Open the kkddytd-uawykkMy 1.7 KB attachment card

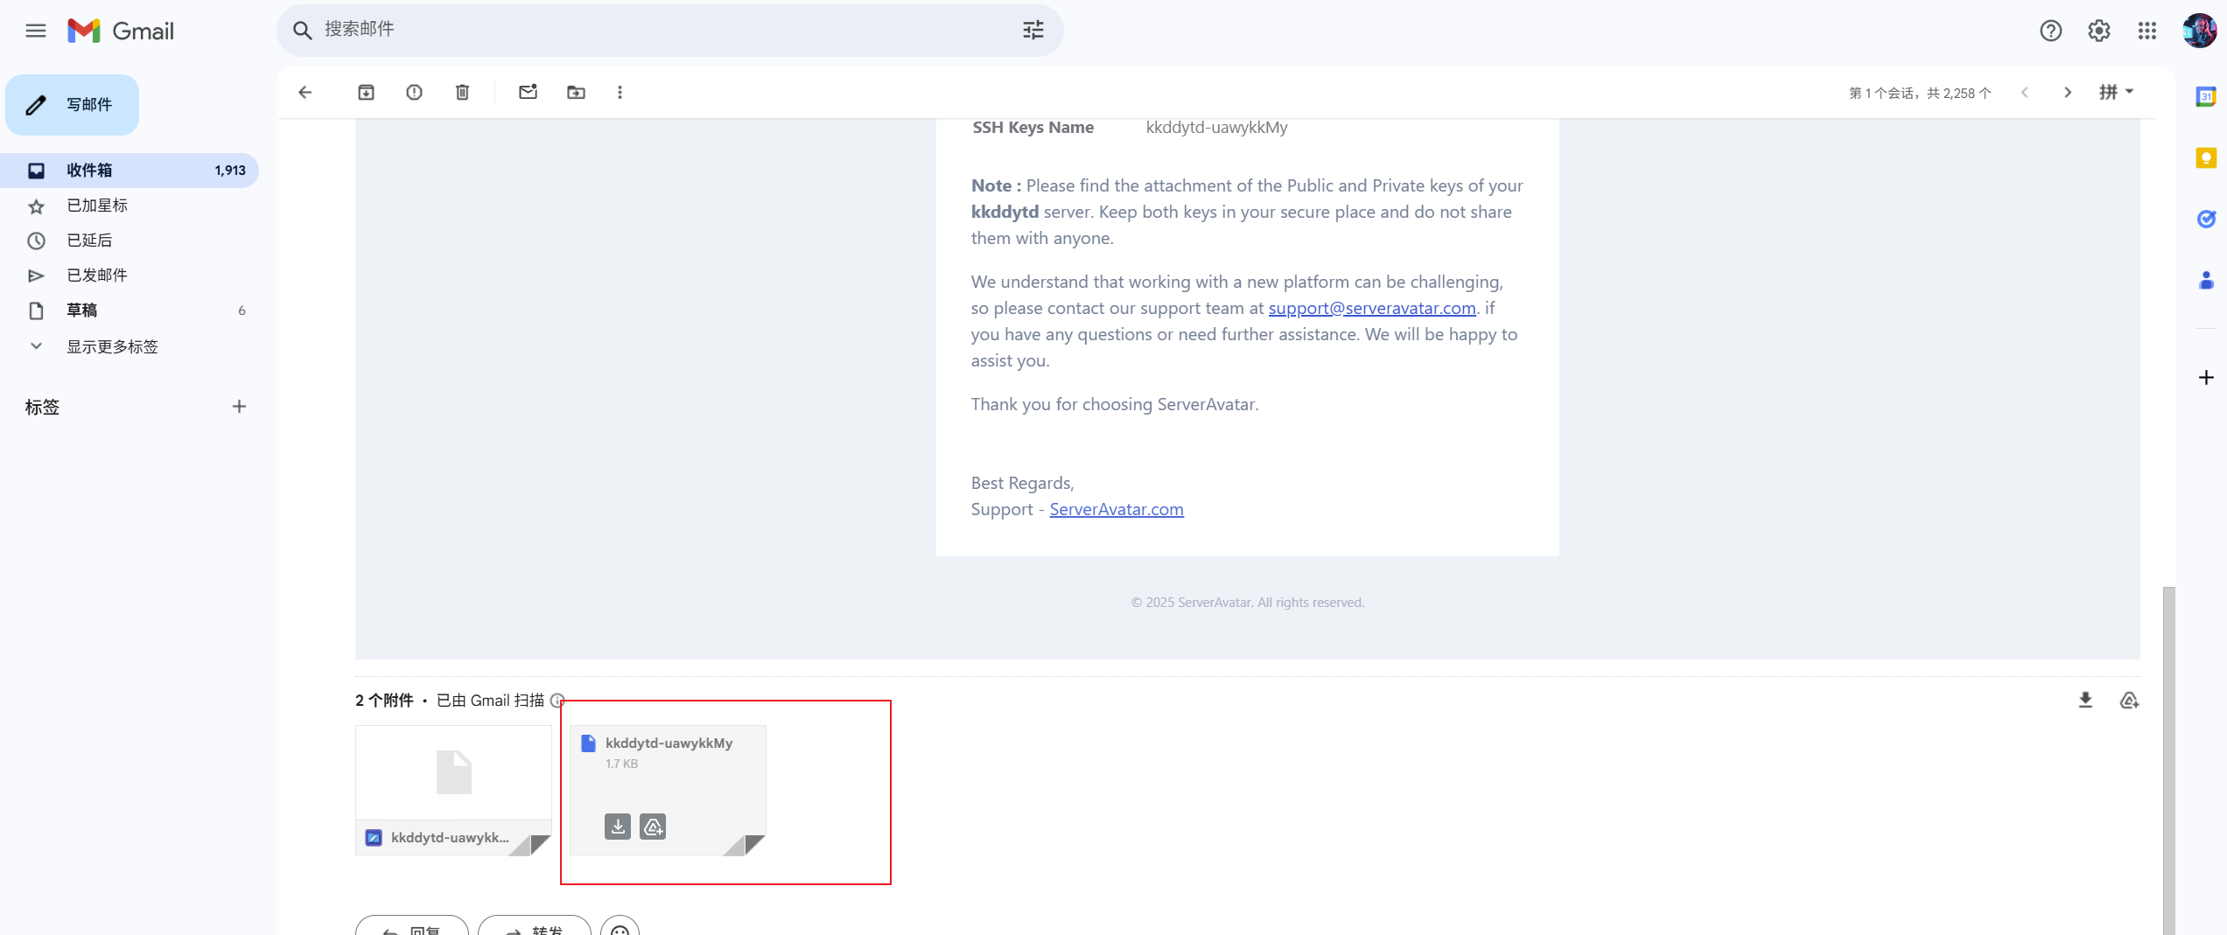click(x=668, y=790)
